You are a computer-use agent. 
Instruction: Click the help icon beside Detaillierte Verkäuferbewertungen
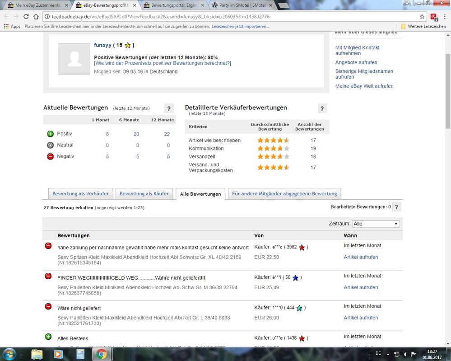tap(322, 108)
